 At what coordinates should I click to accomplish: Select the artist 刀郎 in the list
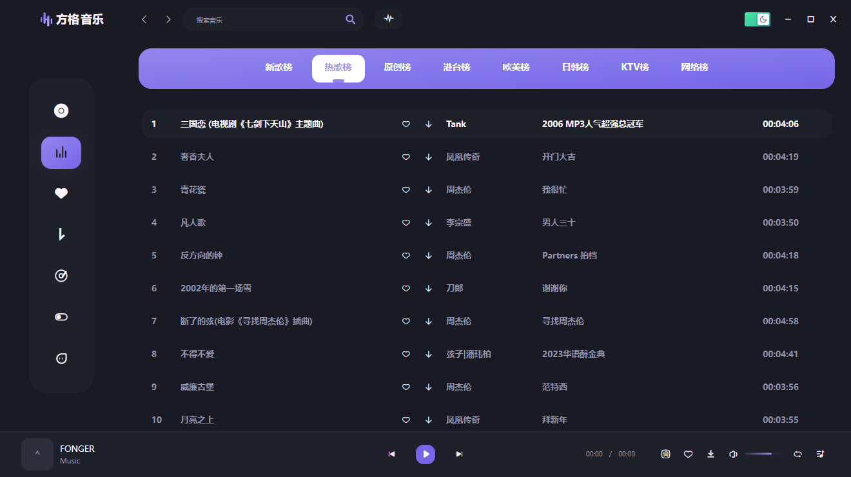click(x=455, y=288)
